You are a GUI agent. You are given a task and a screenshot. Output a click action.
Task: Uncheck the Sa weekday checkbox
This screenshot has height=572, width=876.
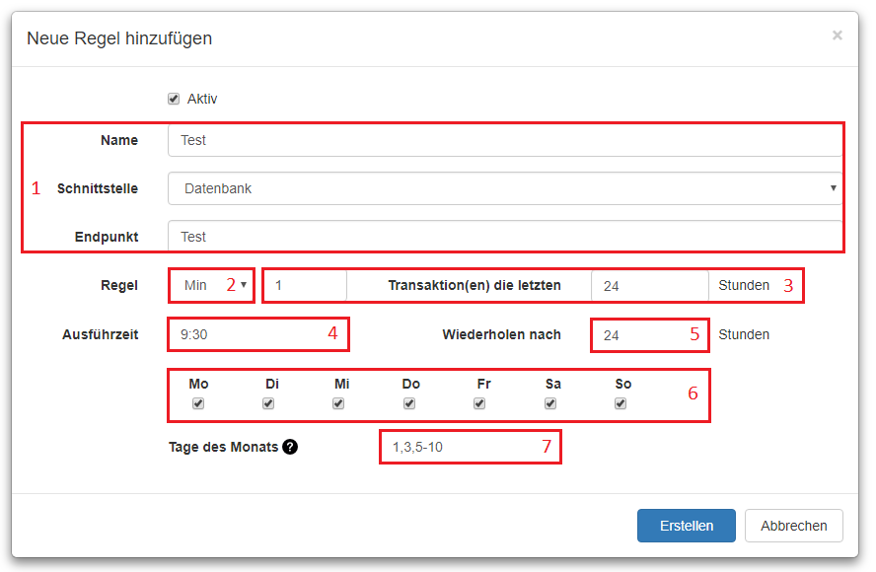coord(550,403)
